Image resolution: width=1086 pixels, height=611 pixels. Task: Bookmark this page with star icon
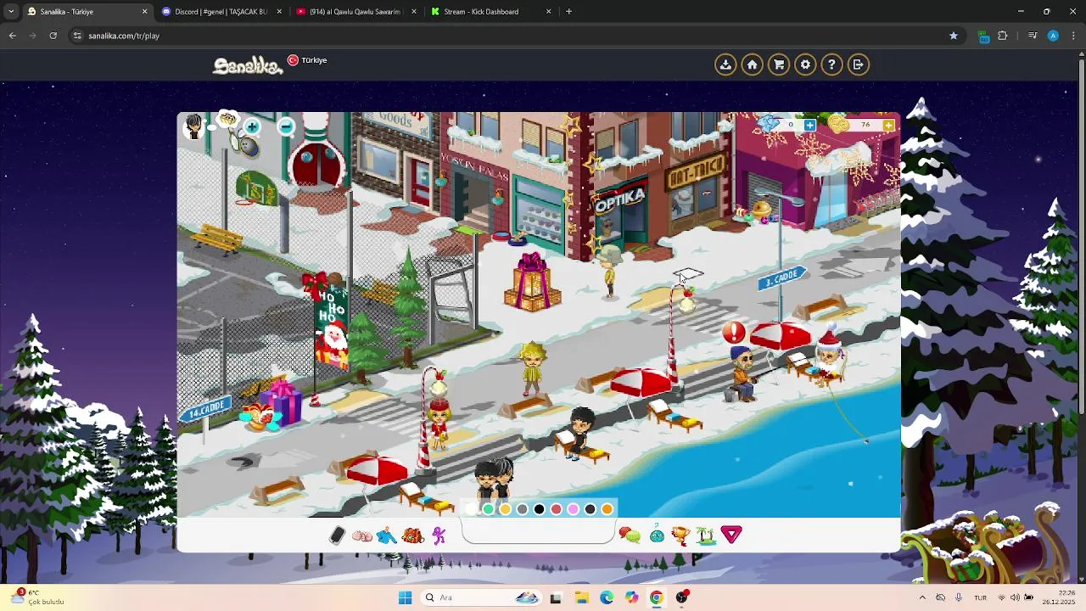[x=954, y=36]
